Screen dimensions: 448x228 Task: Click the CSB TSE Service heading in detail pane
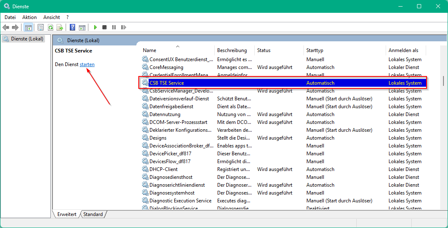pos(73,51)
